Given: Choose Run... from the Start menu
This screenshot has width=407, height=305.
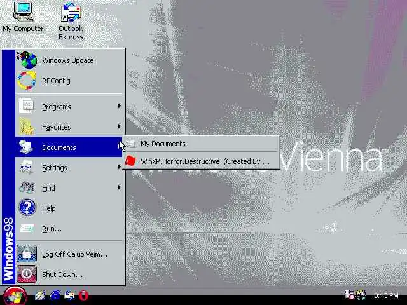Looking at the screenshot, I should pos(69,229).
